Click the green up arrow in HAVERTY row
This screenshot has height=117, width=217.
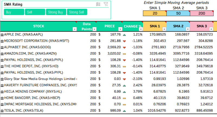[125, 86]
